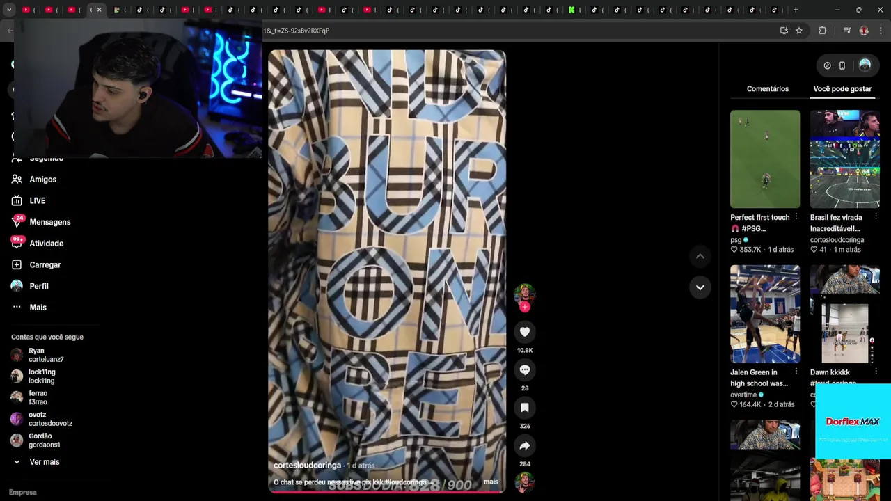Open Chrome extensions puzzle icon

click(822, 31)
